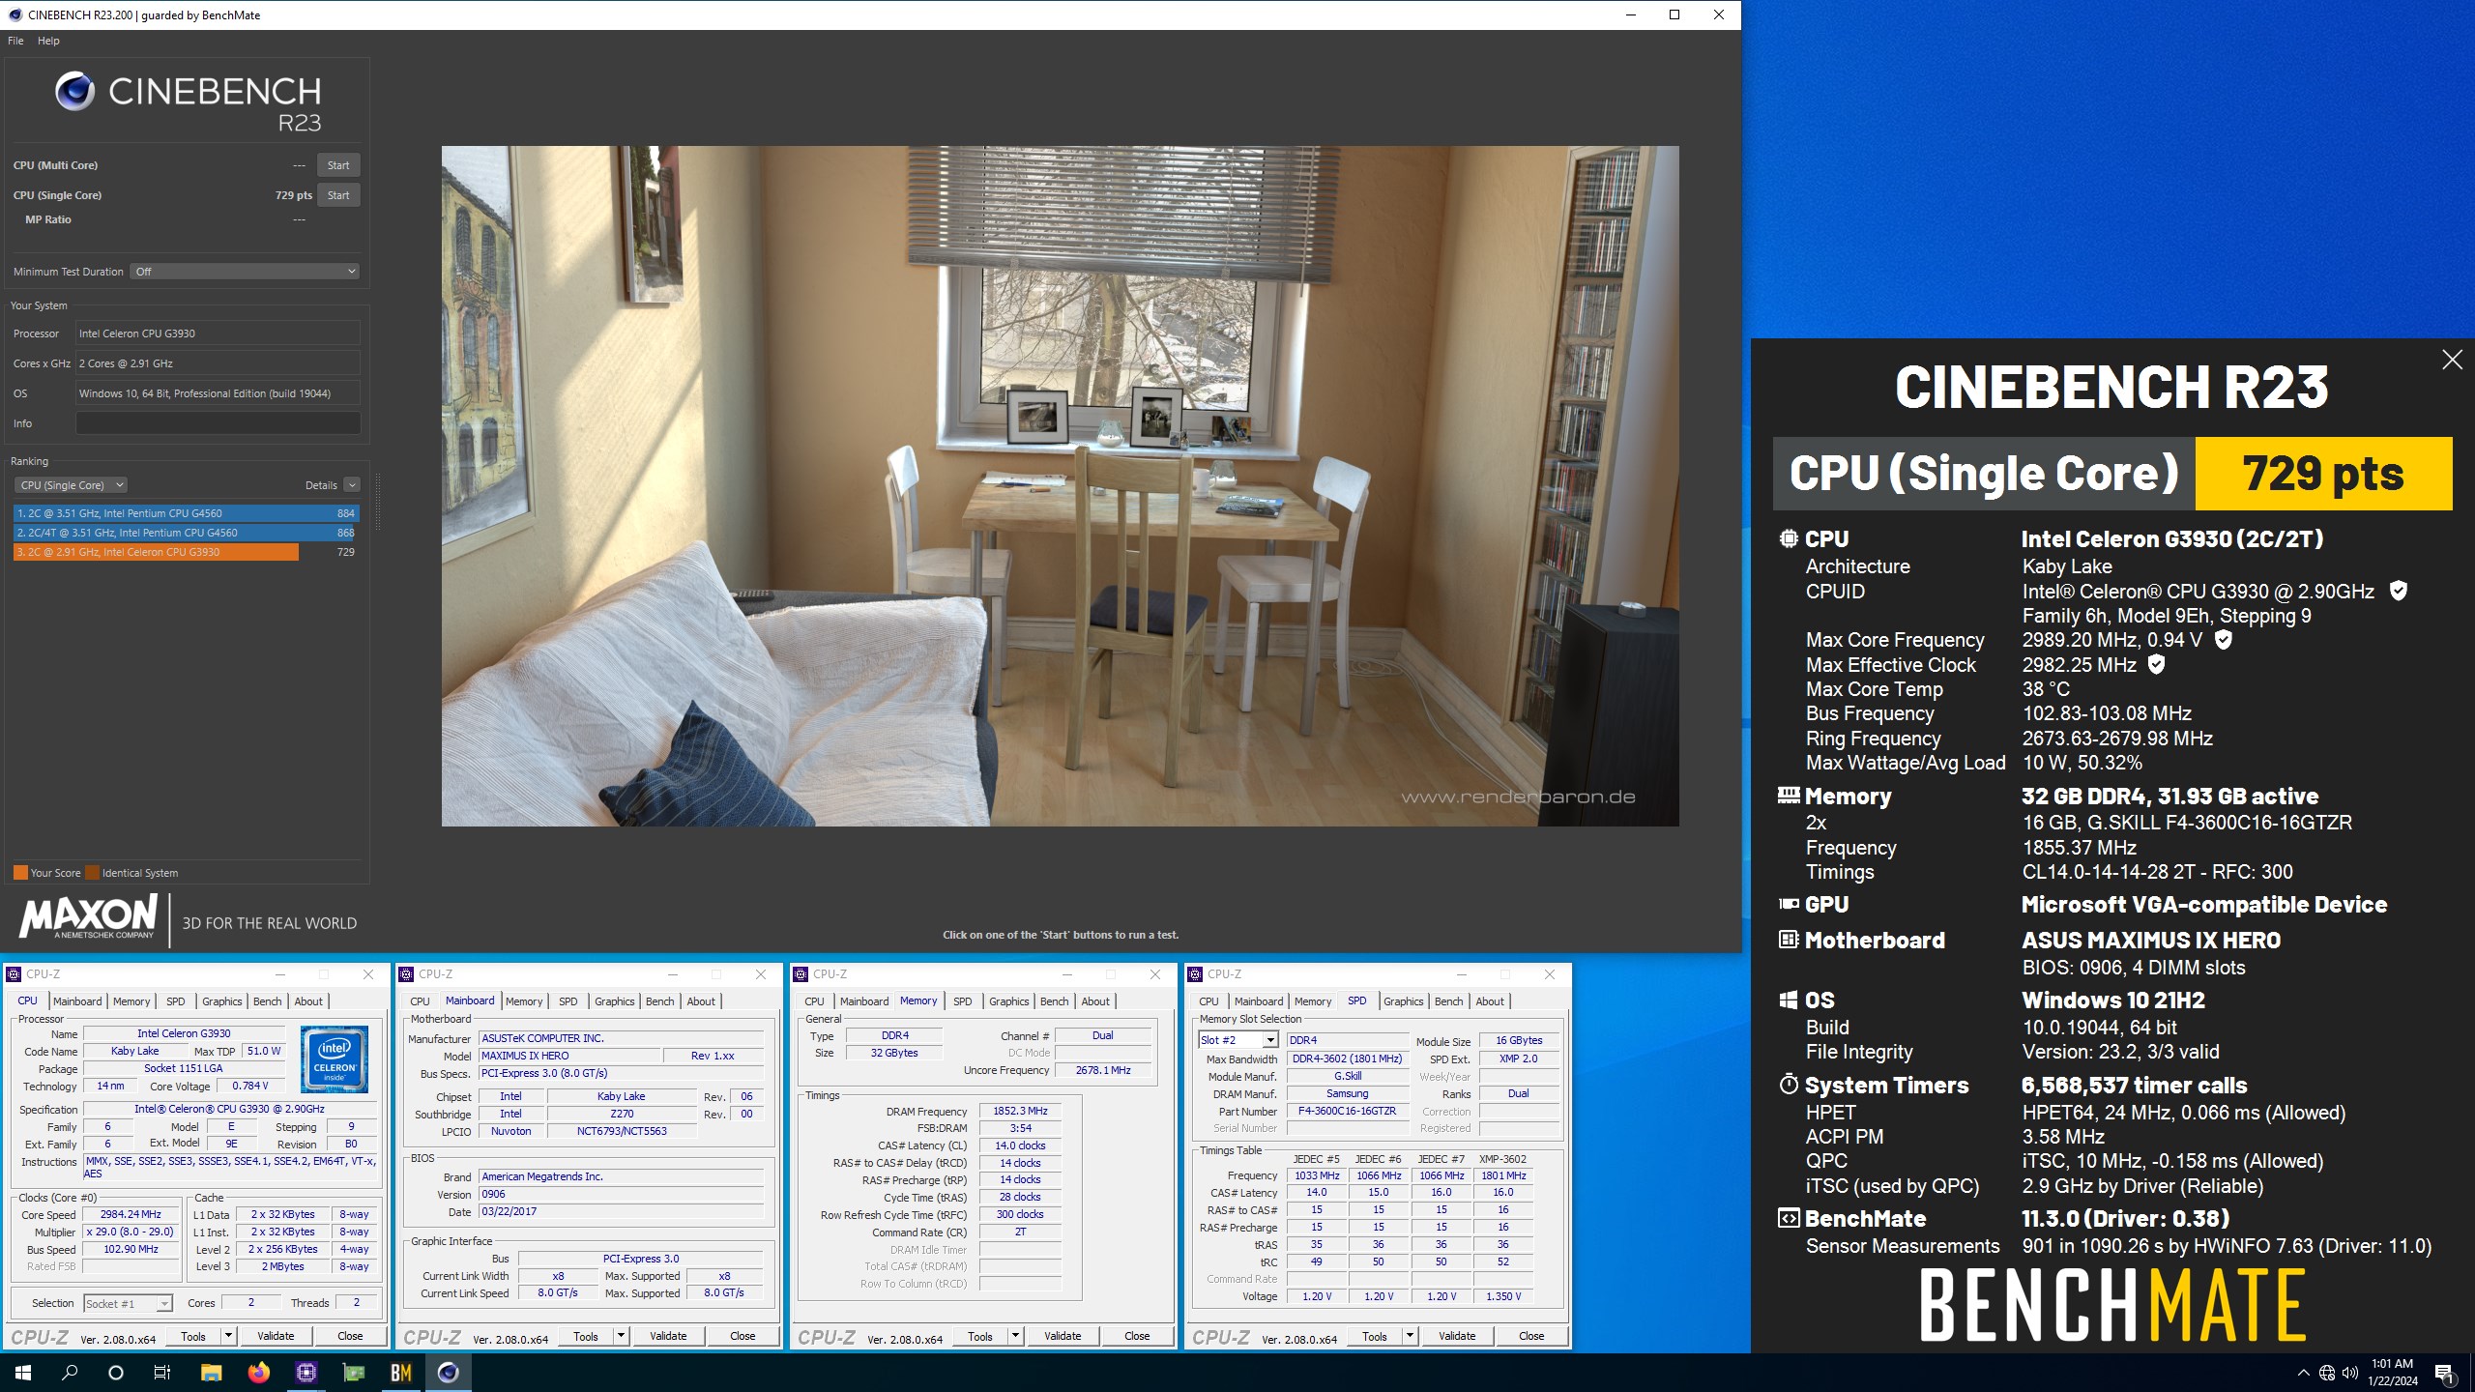Click Max Effective Clock shield icon
The height and width of the screenshot is (1392, 2475).
(2156, 664)
